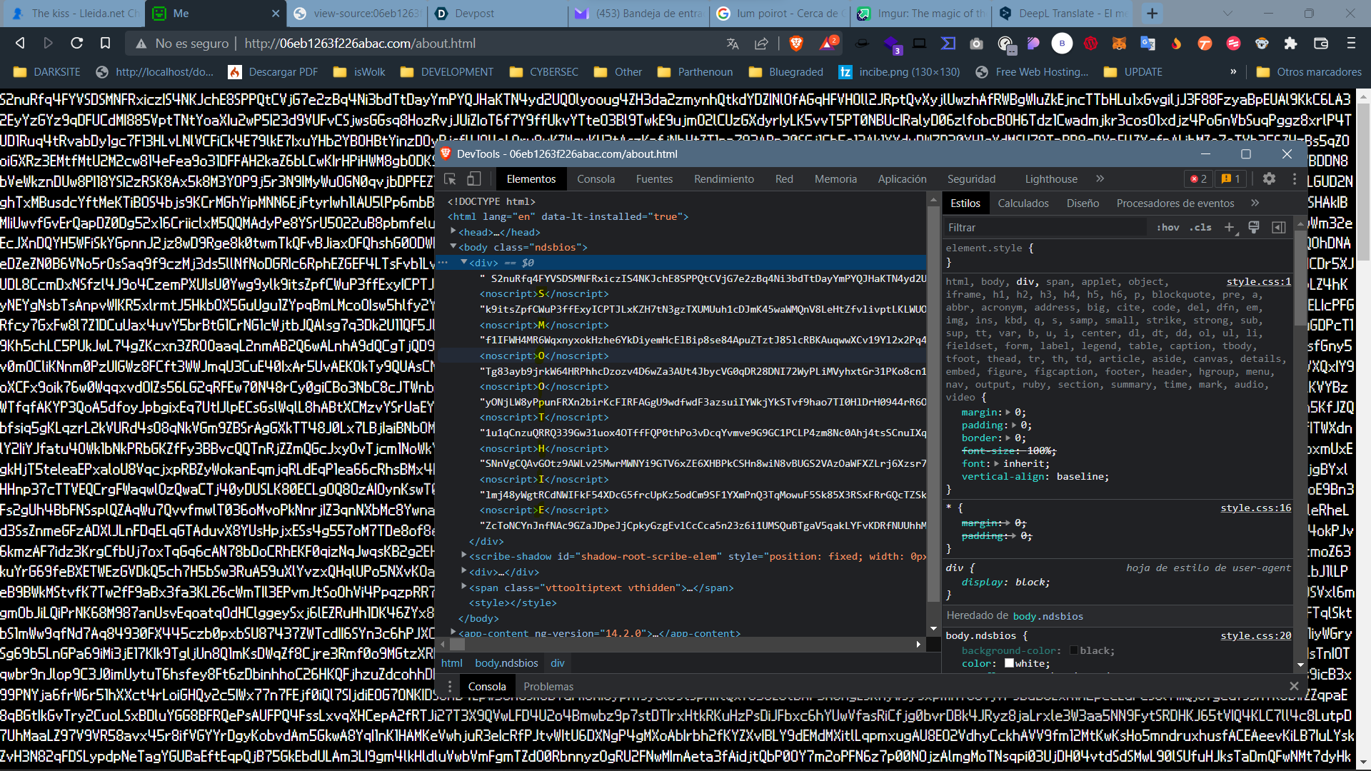Bookmark this page with the bookmark icon
The height and width of the screenshot is (771, 1371).
pos(105,44)
